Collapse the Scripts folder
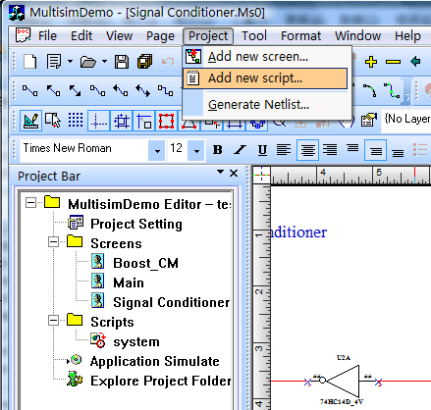431x410 pixels. [x=53, y=321]
